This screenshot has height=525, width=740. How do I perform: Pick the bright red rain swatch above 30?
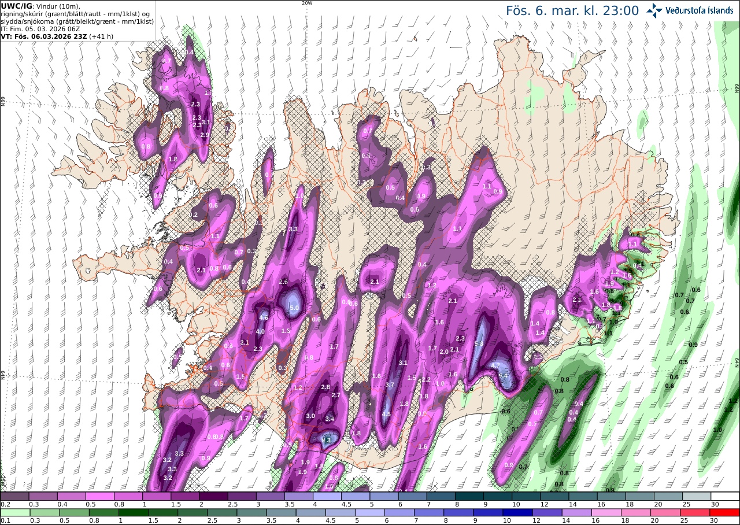point(725,512)
